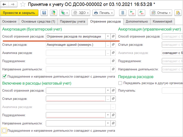Click the save (floppy disk) icon
The width and height of the screenshot is (183, 137).
[x=44, y=13]
